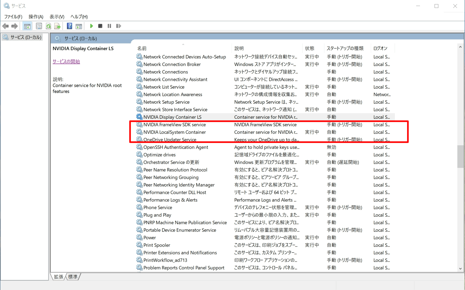Click the forward navigation arrow
Viewport: 465px width, 290px height.
(14, 26)
